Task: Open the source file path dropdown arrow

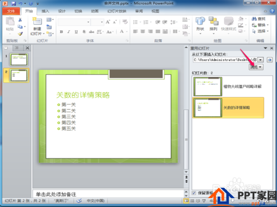Action: tap(260, 60)
